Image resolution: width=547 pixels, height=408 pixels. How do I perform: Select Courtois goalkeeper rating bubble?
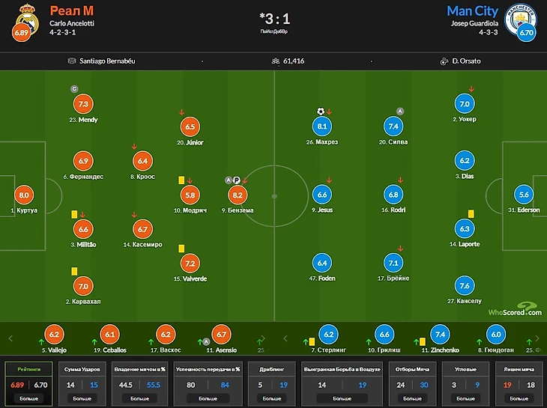coord(24,195)
